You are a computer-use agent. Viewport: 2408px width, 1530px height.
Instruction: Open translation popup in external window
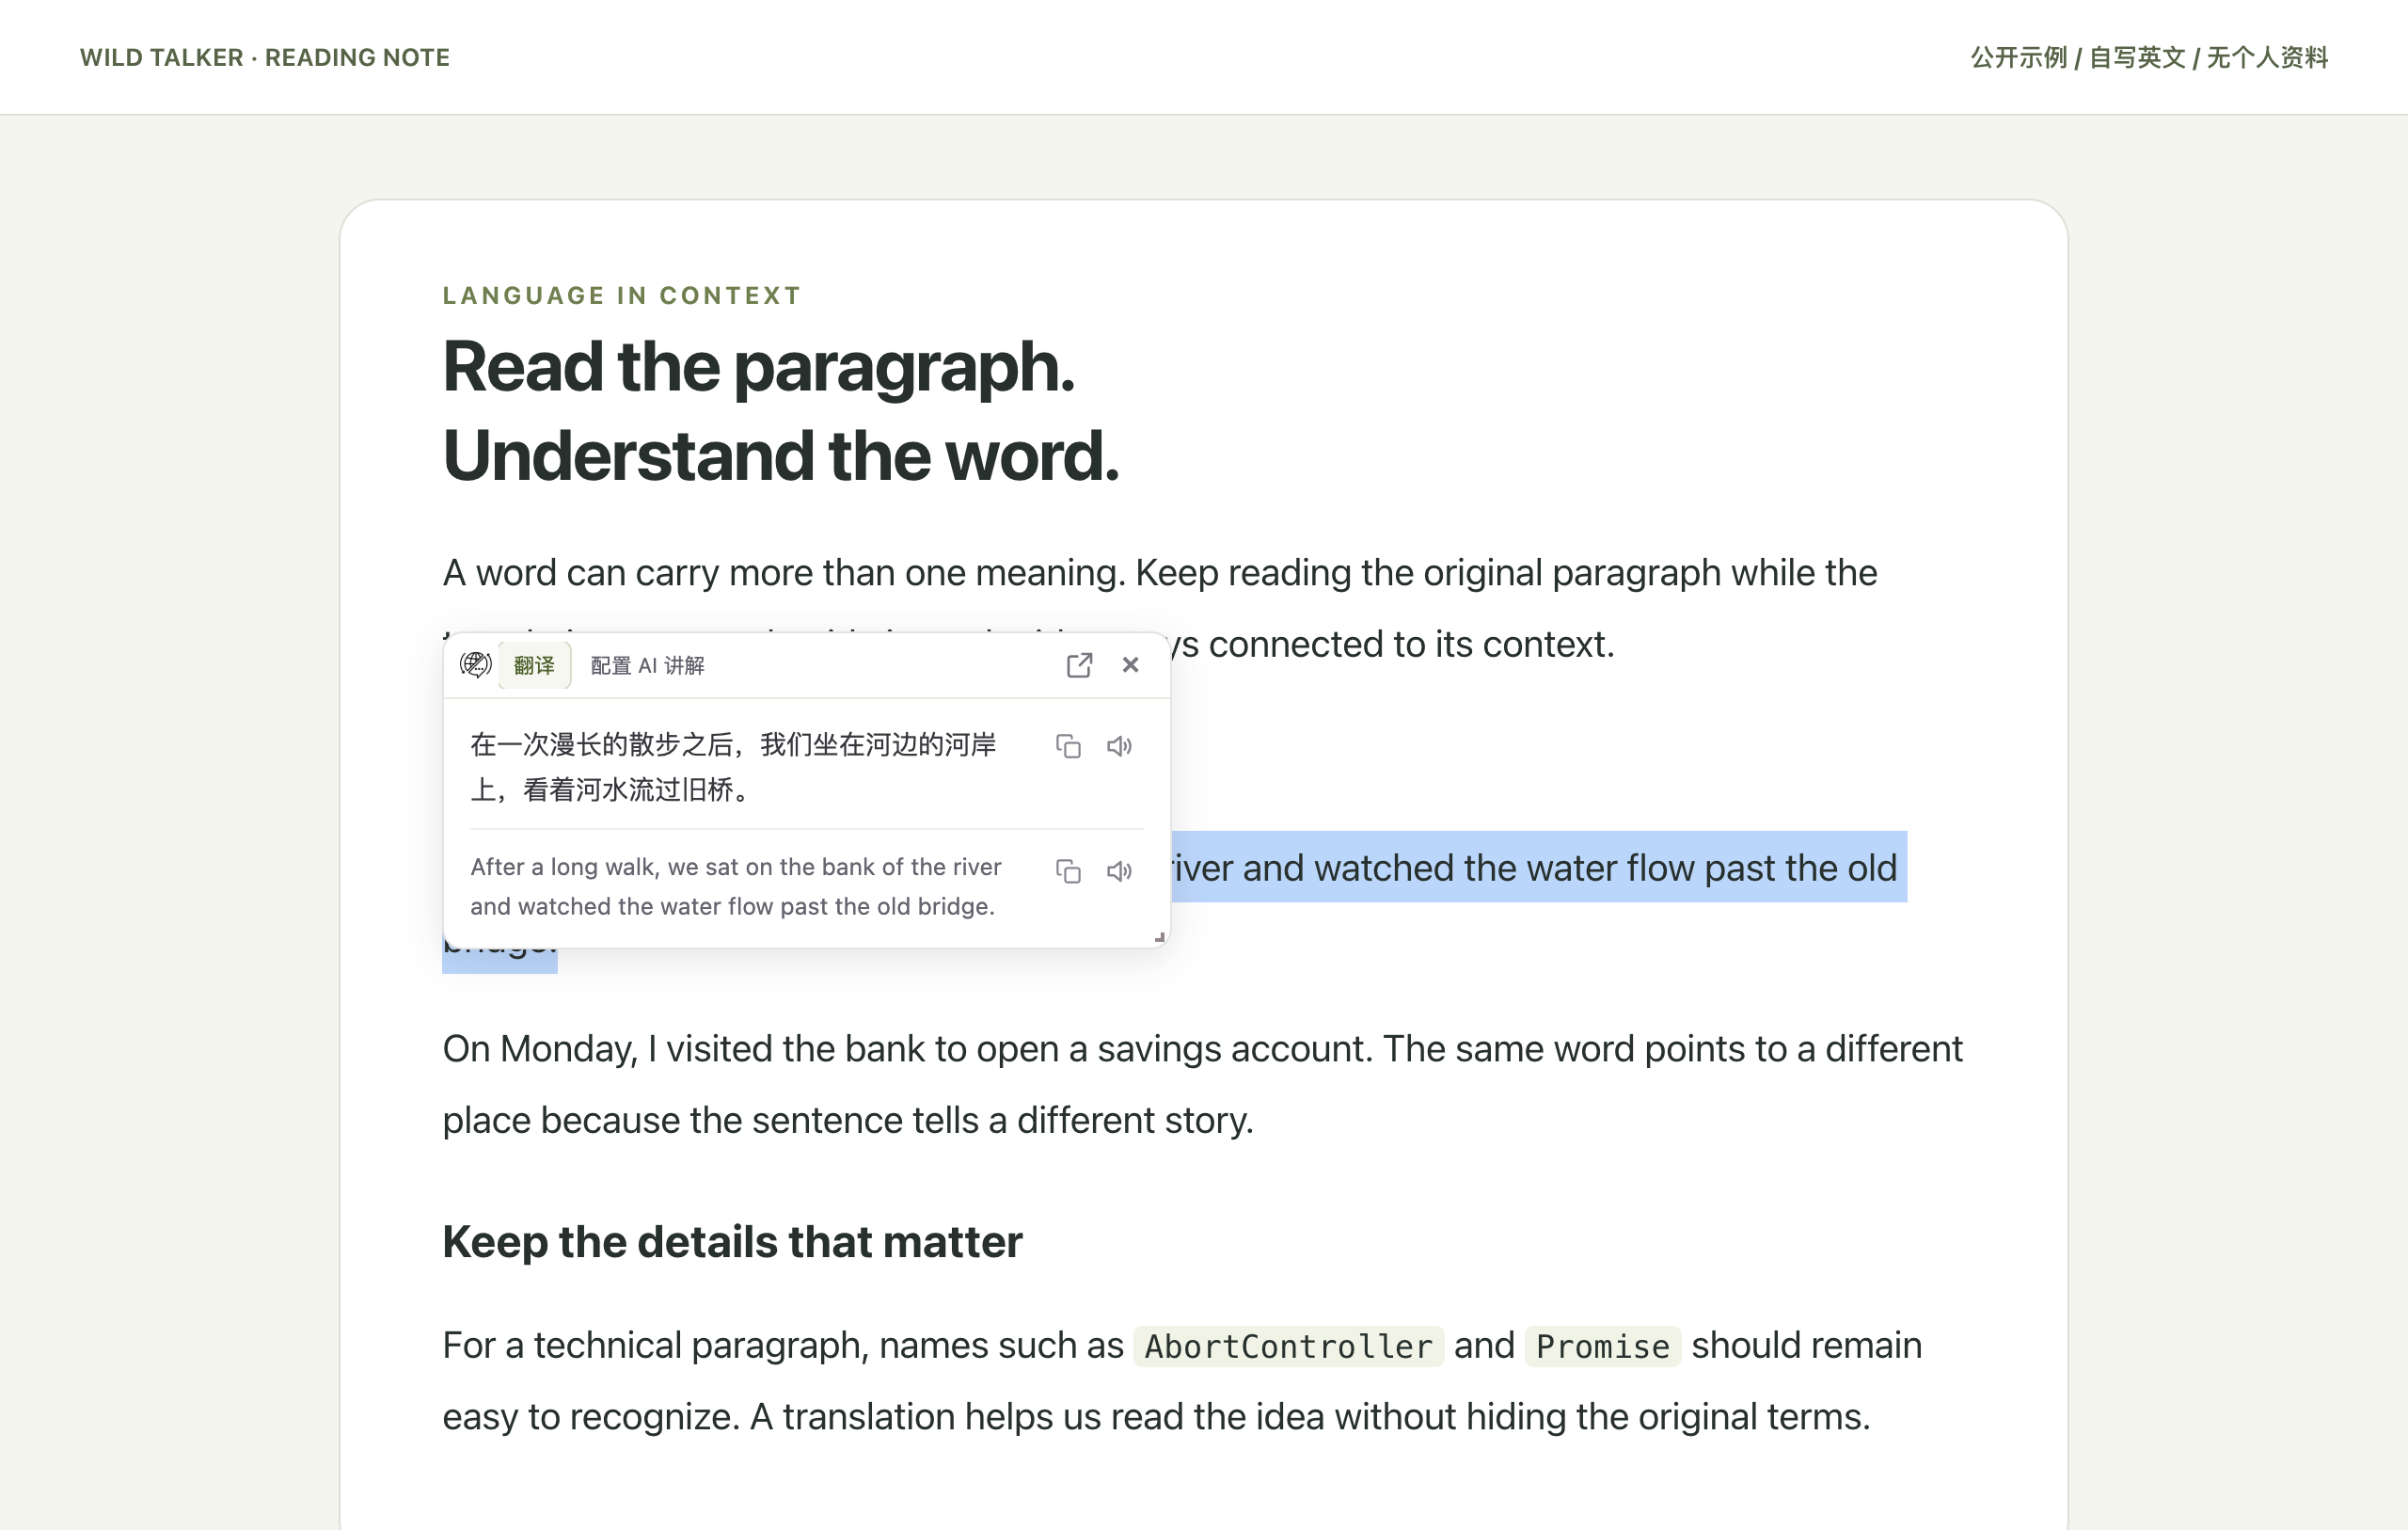pos(1079,665)
